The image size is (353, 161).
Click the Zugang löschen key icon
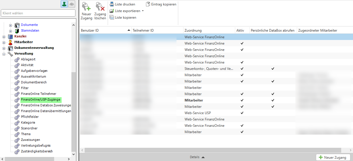(100, 7)
